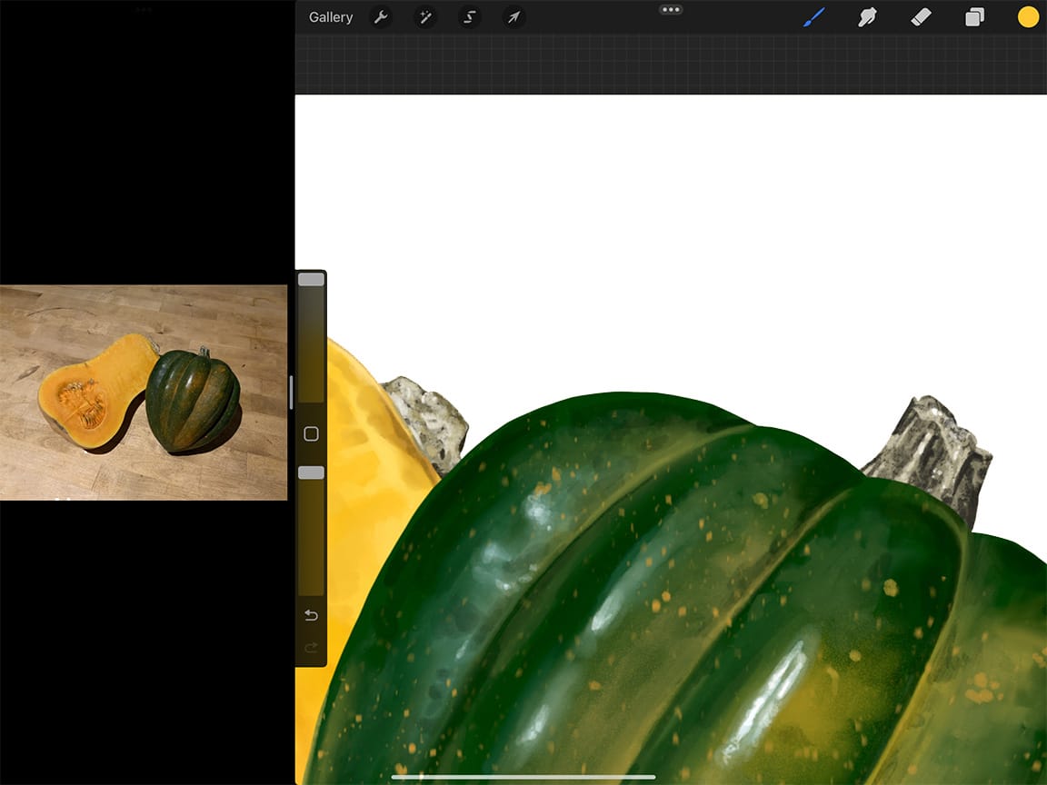
Task: Select the Smudge tool
Action: (x=866, y=16)
